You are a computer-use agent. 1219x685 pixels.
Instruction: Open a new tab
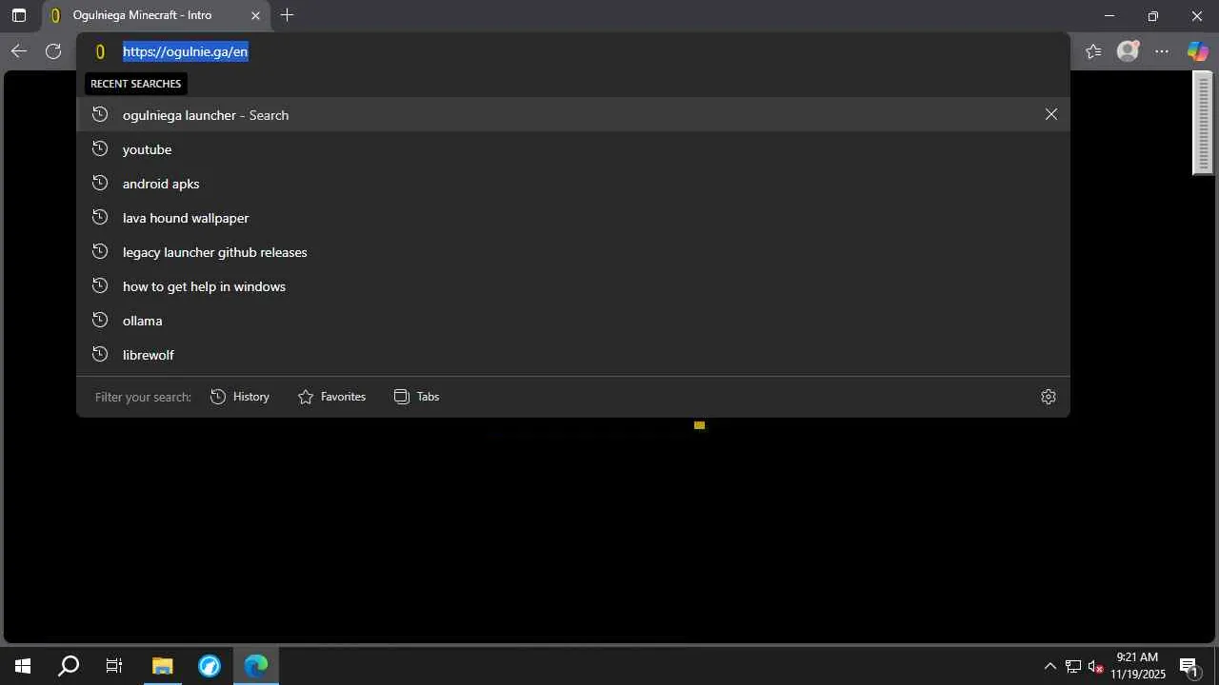(x=287, y=15)
